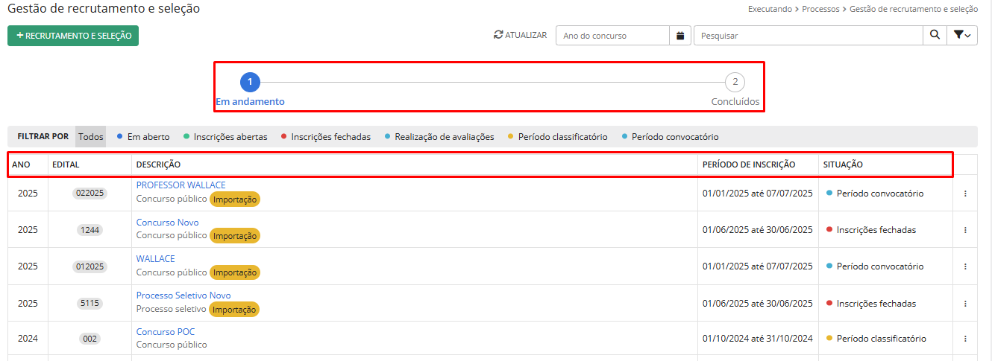The image size is (992, 361).
Task: Click the Atualizar refresh icon
Action: pos(498,35)
